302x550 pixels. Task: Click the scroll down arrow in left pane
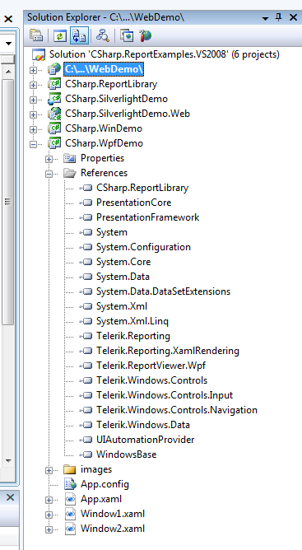8,460
